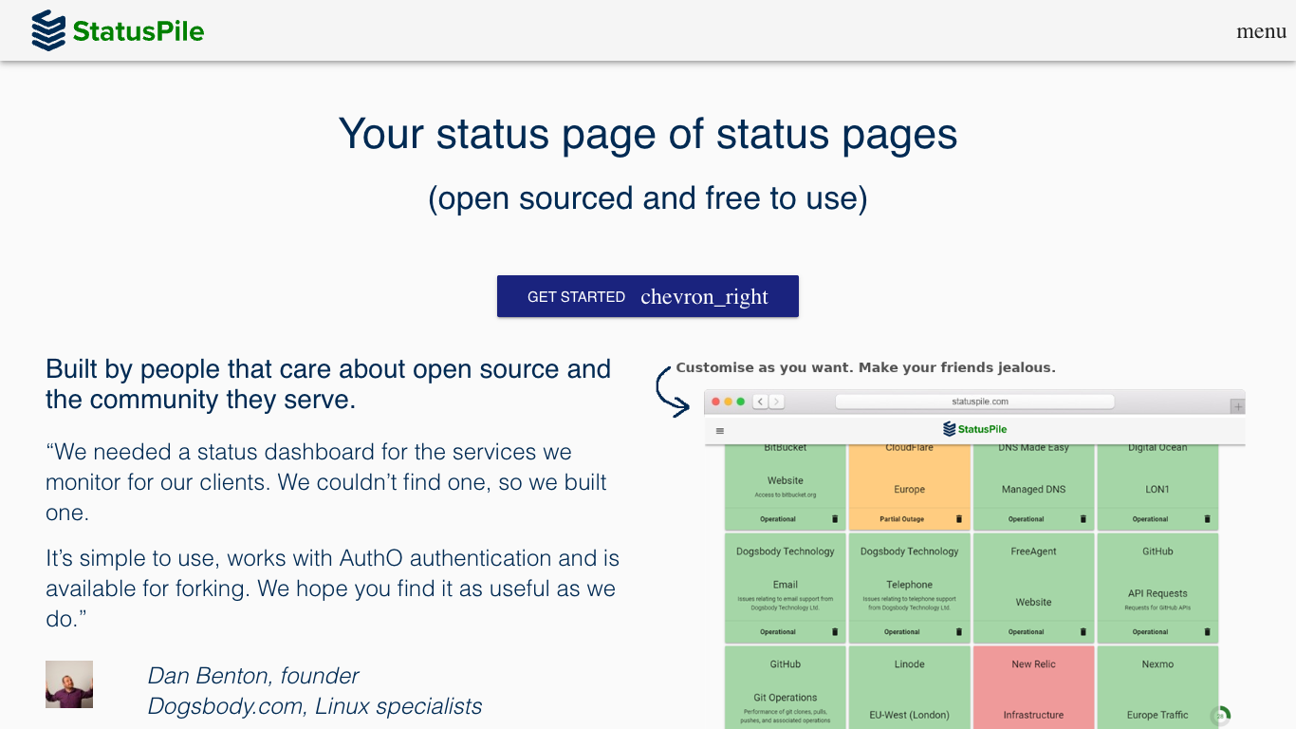Click the GET STARTED button
The width and height of the screenshot is (1296, 729).
pyautogui.click(x=648, y=296)
